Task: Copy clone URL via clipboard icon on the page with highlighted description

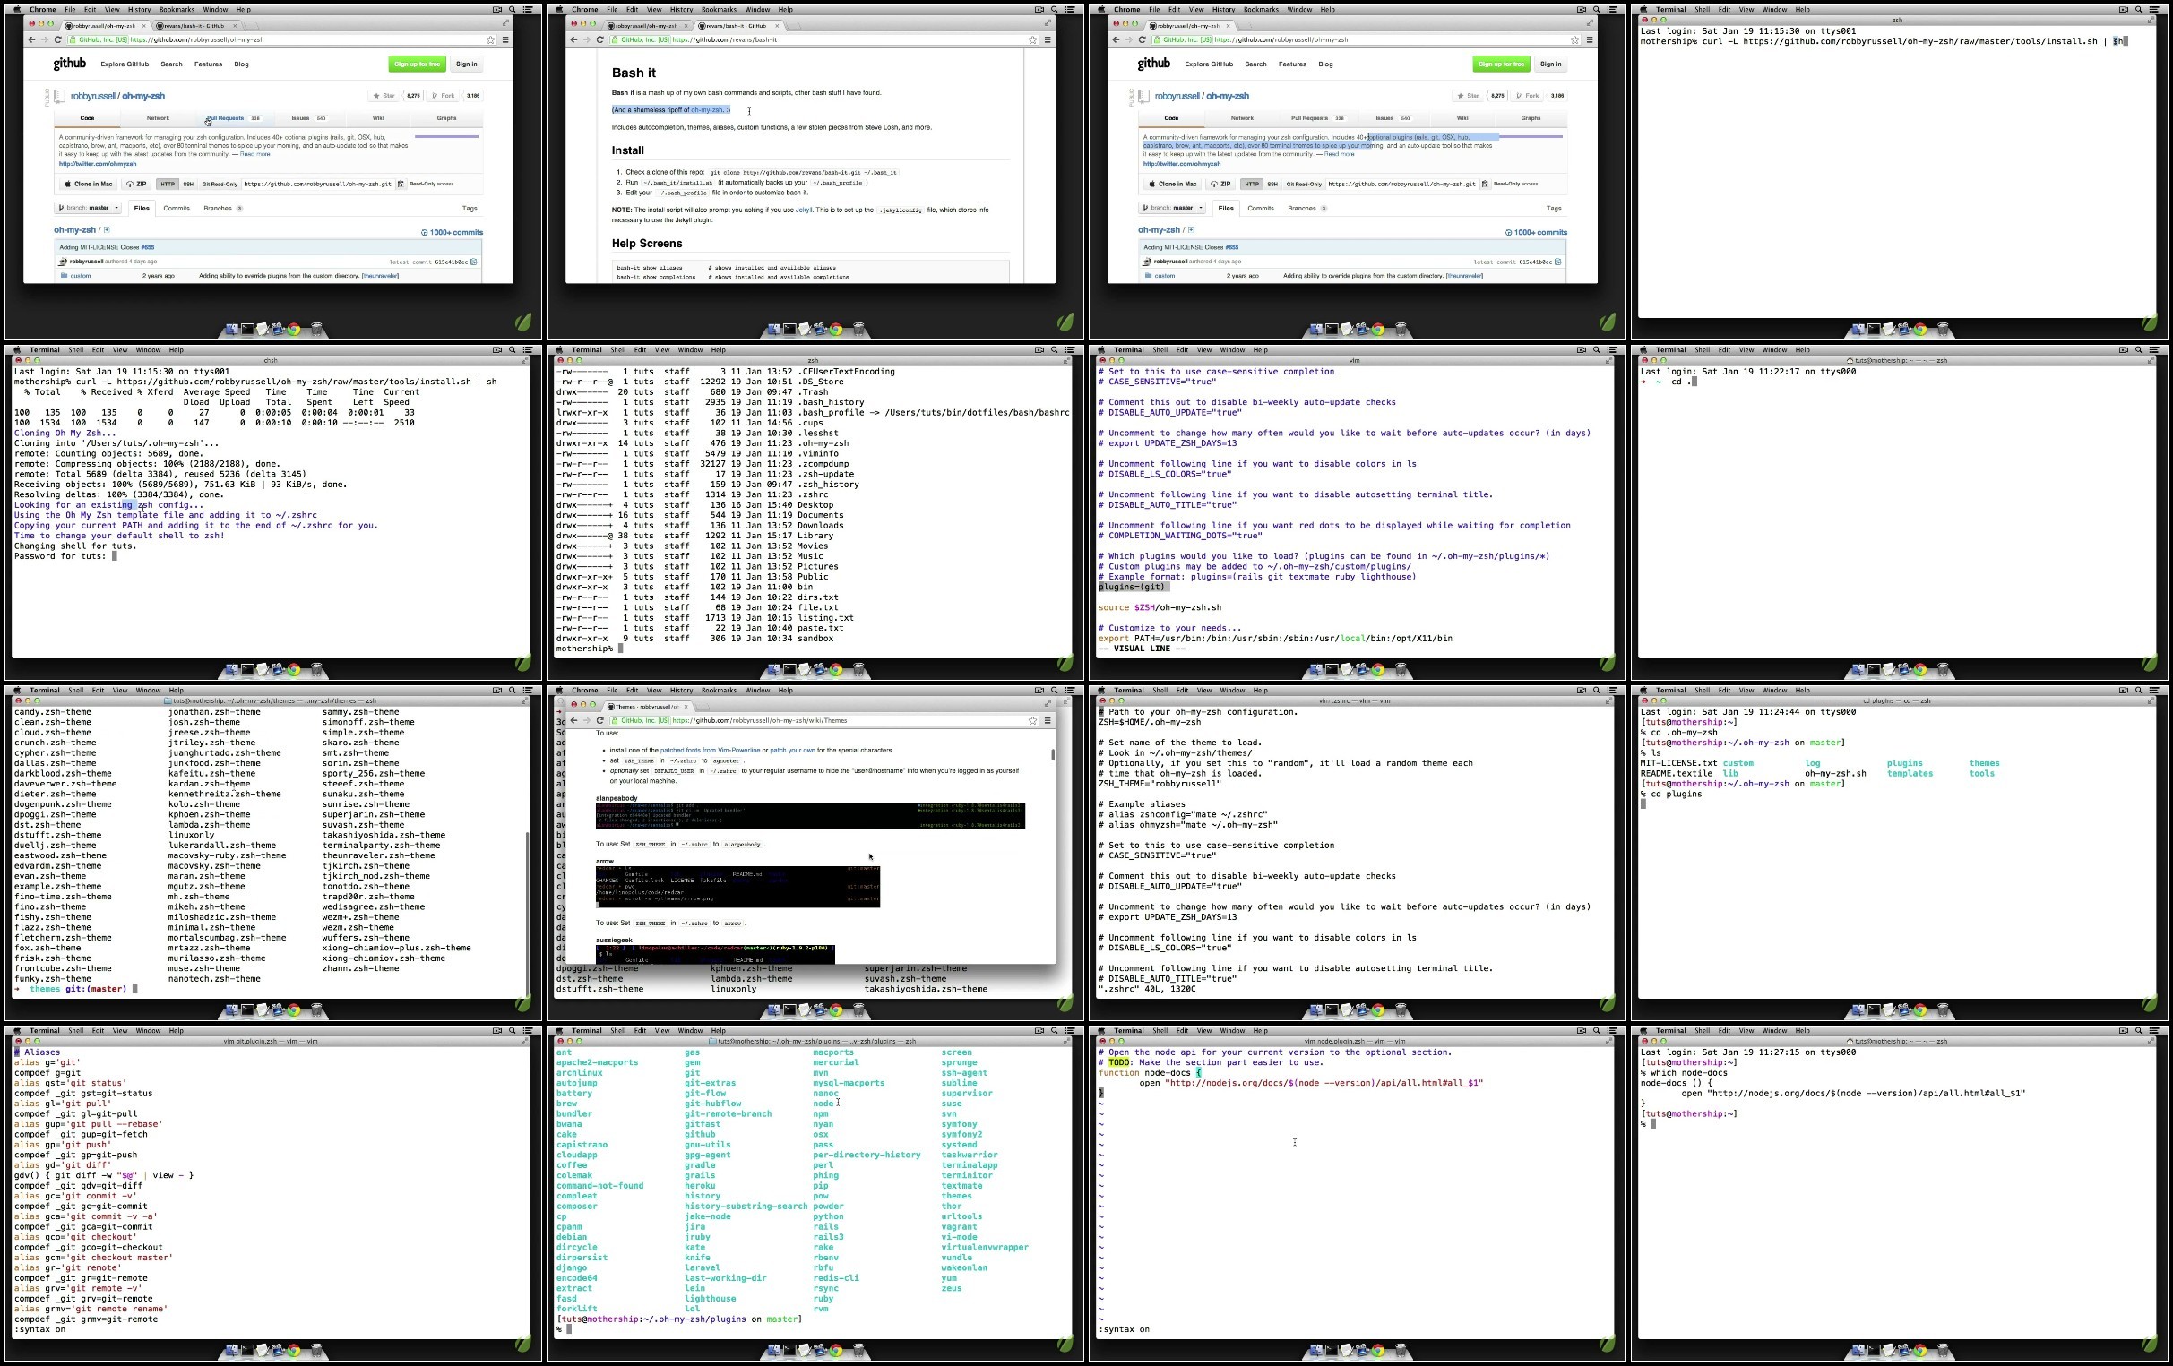Action: coord(1486,184)
